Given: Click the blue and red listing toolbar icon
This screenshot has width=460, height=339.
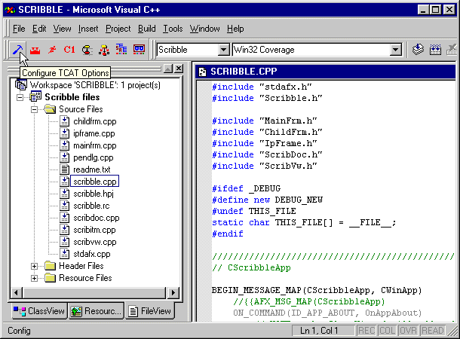Looking at the screenshot, I should [121, 50].
